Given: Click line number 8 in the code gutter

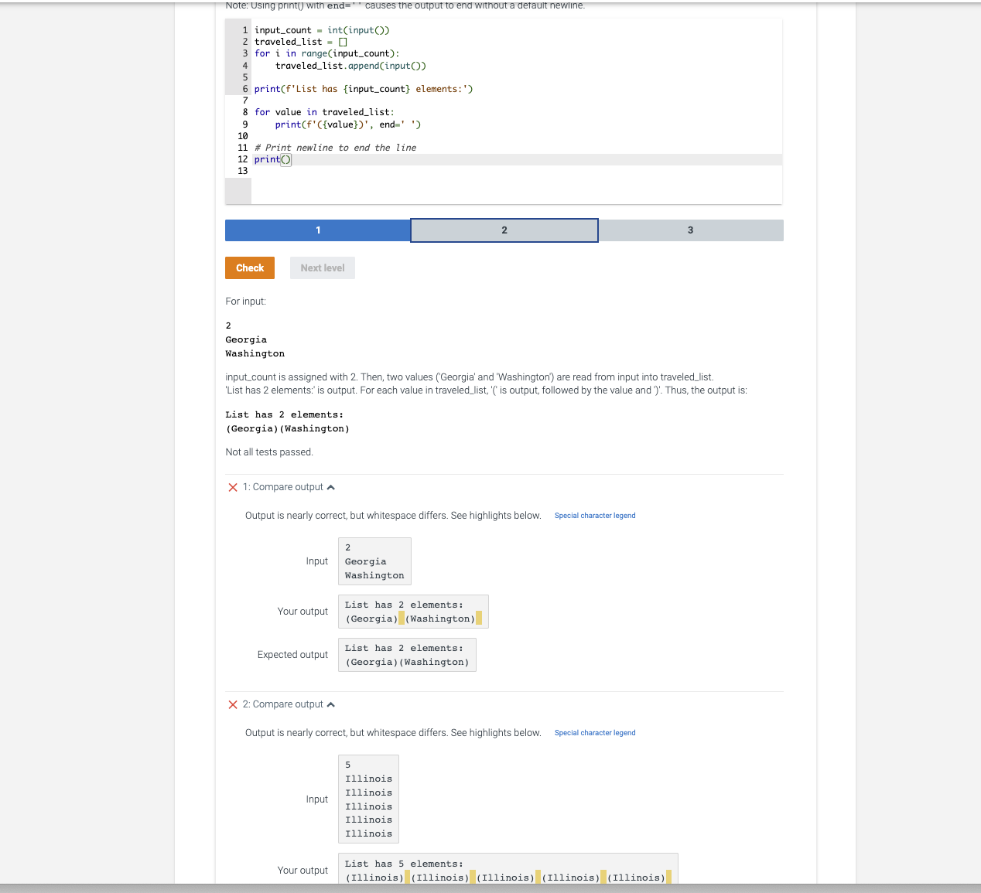Looking at the screenshot, I should click(x=244, y=112).
